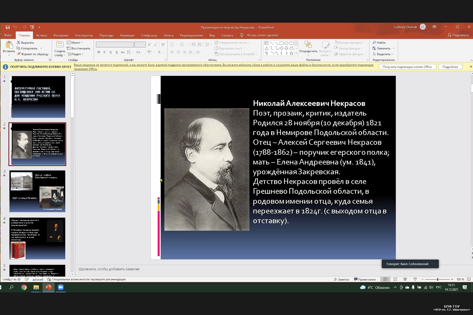Open Quick Styles (Экспресс-стили) gallery
Image resolution: width=473 pixels, height=315 pixels.
click(x=325, y=49)
